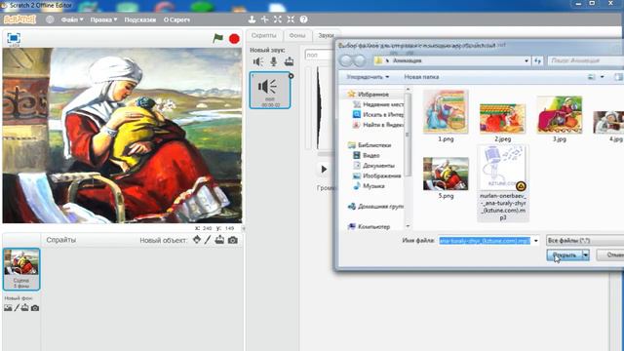Open the split arrow on the Открыть button
The height and width of the screenshot is (351, 624).
click(585, 255)
